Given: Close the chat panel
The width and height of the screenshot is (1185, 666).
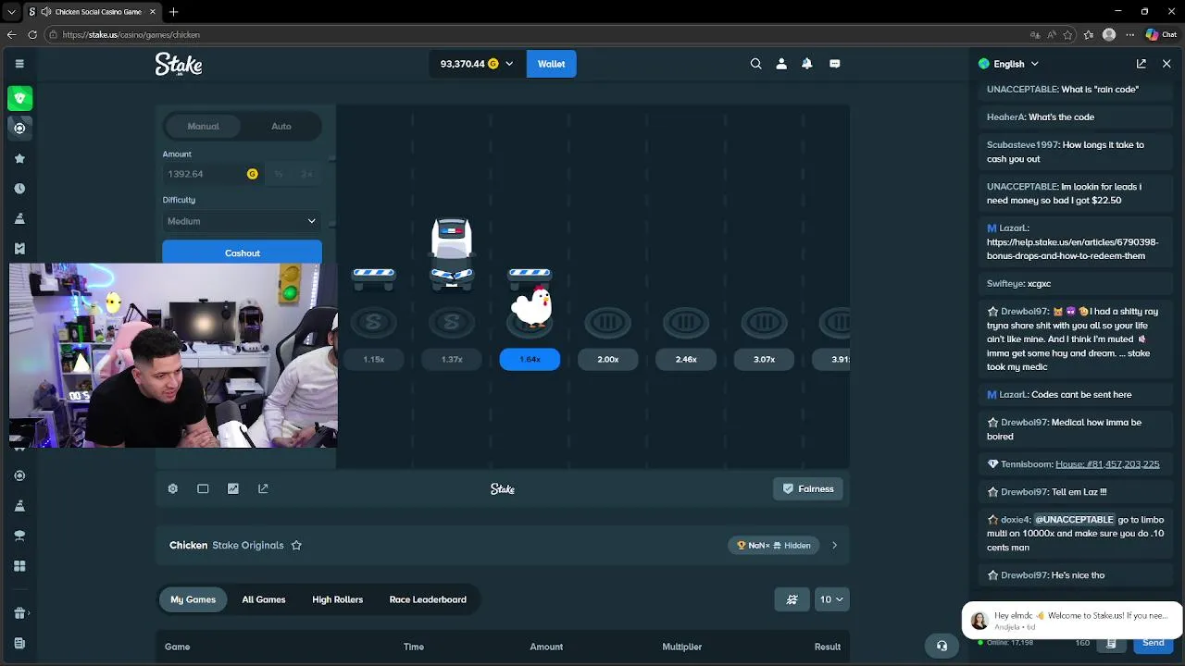Looking at the screenshot, I should click(x=1166, y=64).
